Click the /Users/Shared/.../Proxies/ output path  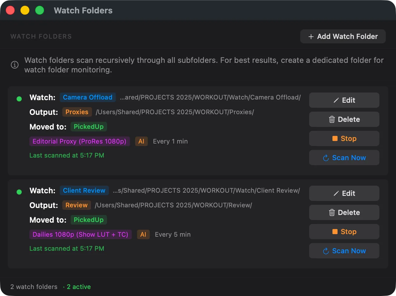[x=175, y=112]
